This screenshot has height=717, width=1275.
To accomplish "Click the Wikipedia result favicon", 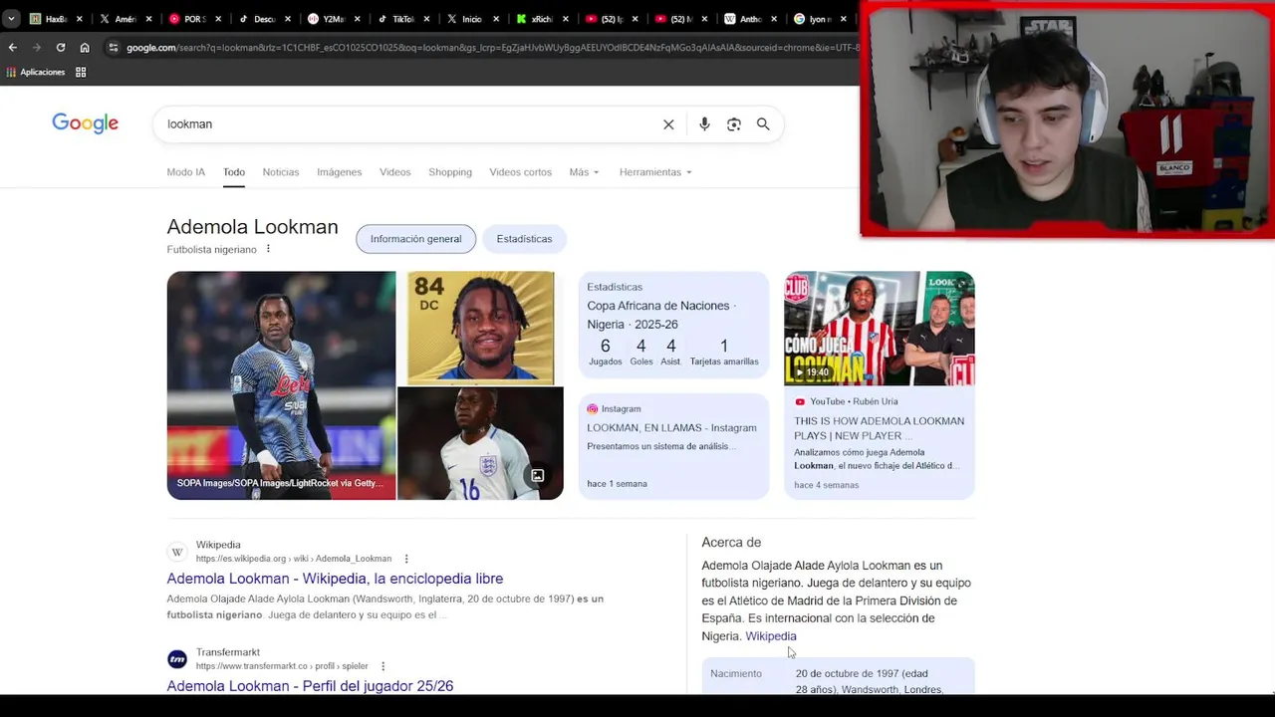I will click(177, 552).
